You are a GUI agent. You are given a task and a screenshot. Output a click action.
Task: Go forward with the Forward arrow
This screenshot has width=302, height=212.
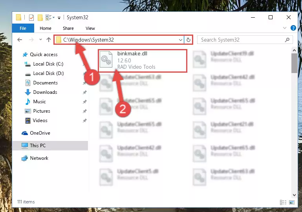[x=31, y=40]
